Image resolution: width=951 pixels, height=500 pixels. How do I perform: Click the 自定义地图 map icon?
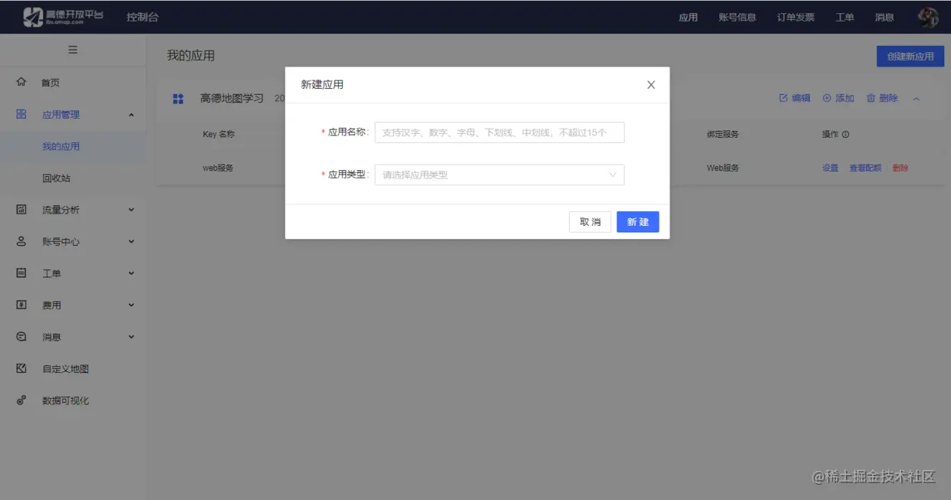pos(21,368)
